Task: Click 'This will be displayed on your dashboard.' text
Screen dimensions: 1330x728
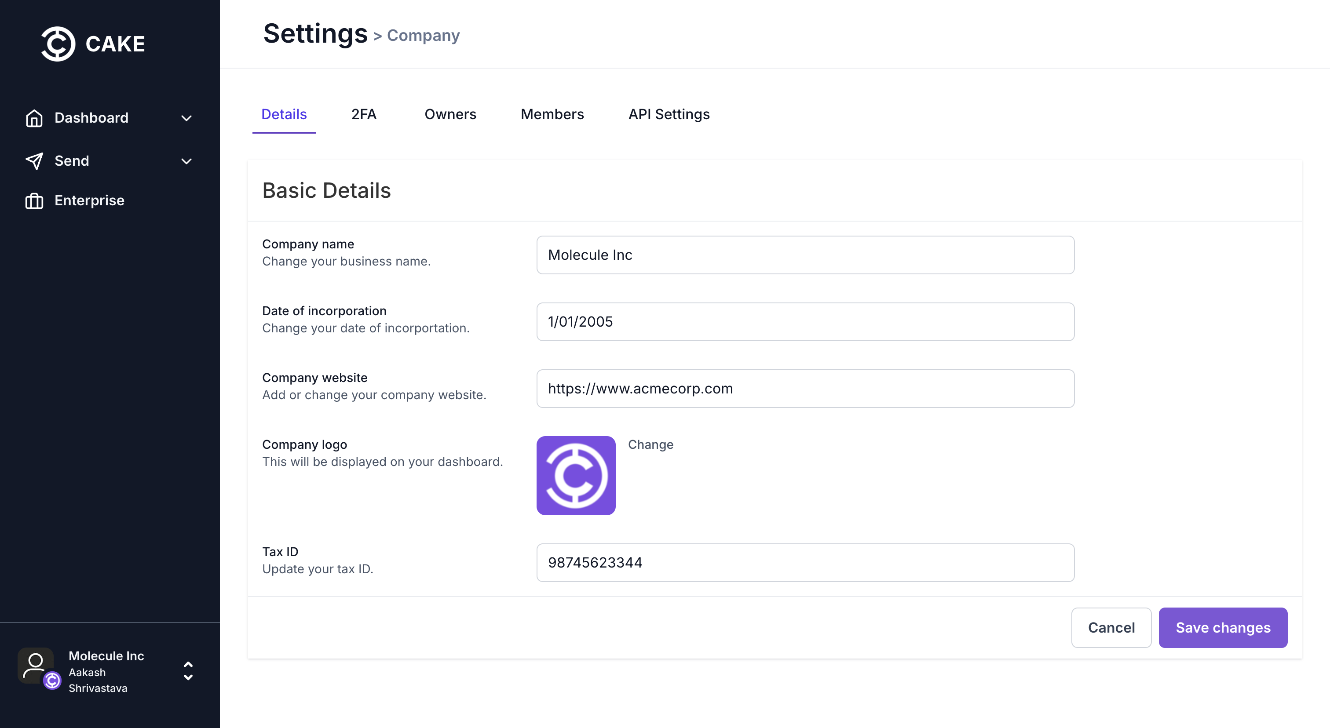Action: point(383,462)
